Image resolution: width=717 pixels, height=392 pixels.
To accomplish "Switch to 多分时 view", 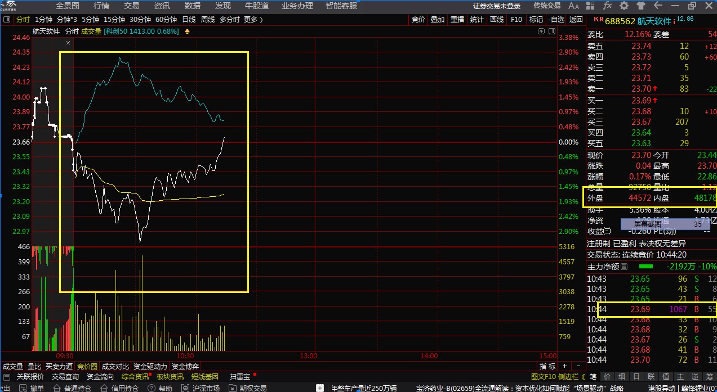I will click(x=230, y=20).
